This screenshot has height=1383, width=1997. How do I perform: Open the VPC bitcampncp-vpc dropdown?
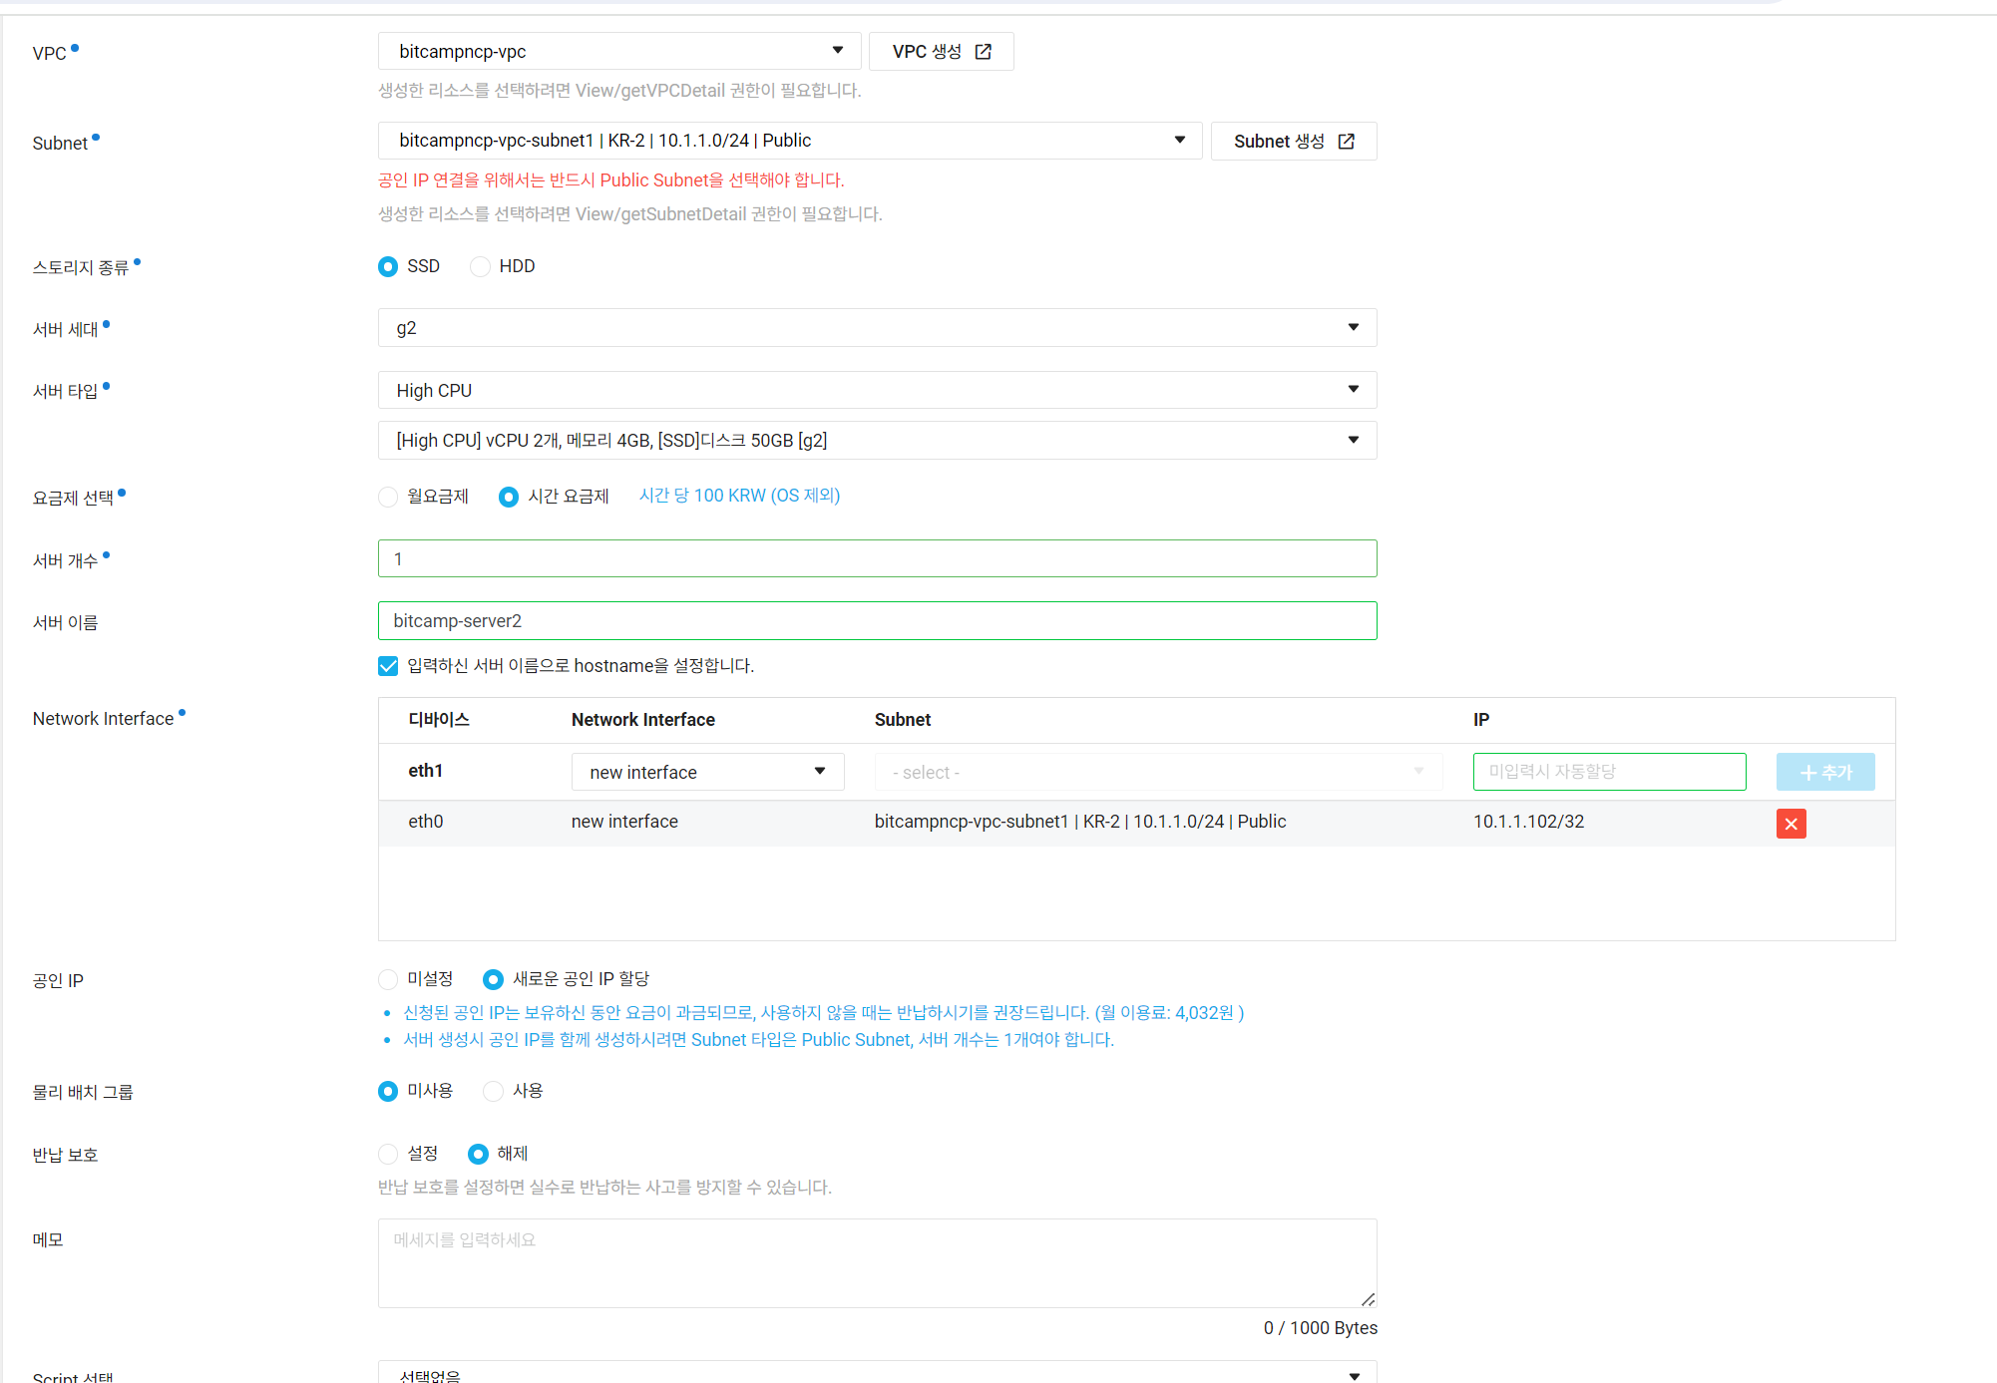coord(618,52)
